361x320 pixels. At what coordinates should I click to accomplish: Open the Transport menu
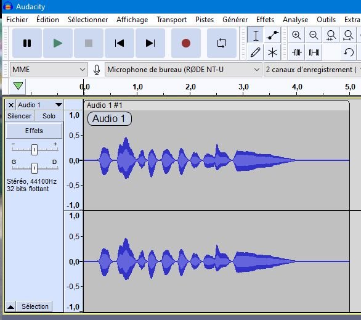click(171, 20)
